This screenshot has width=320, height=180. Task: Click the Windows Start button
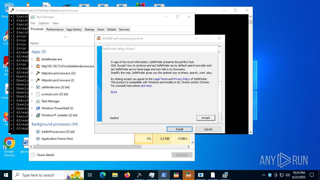[x=6, y=175]
